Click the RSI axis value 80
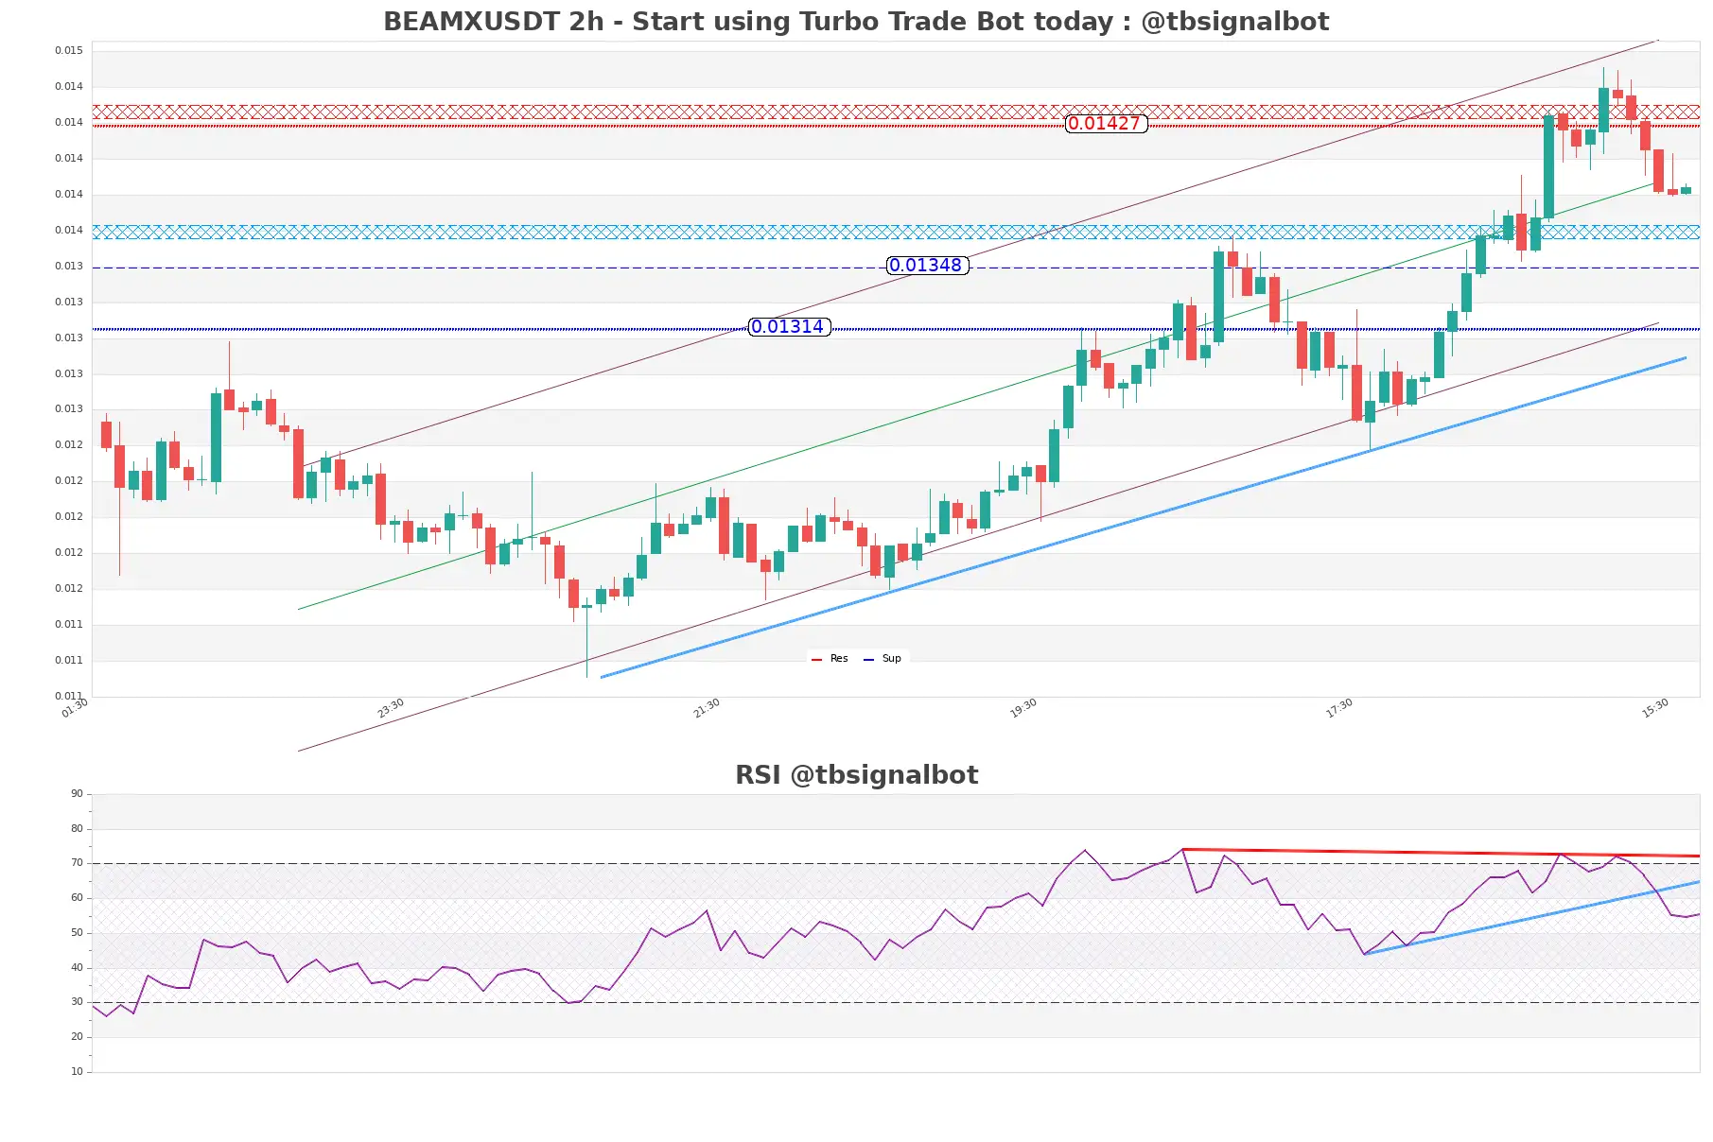This screenshot has height=1142, width=1713. click(77, 829)
